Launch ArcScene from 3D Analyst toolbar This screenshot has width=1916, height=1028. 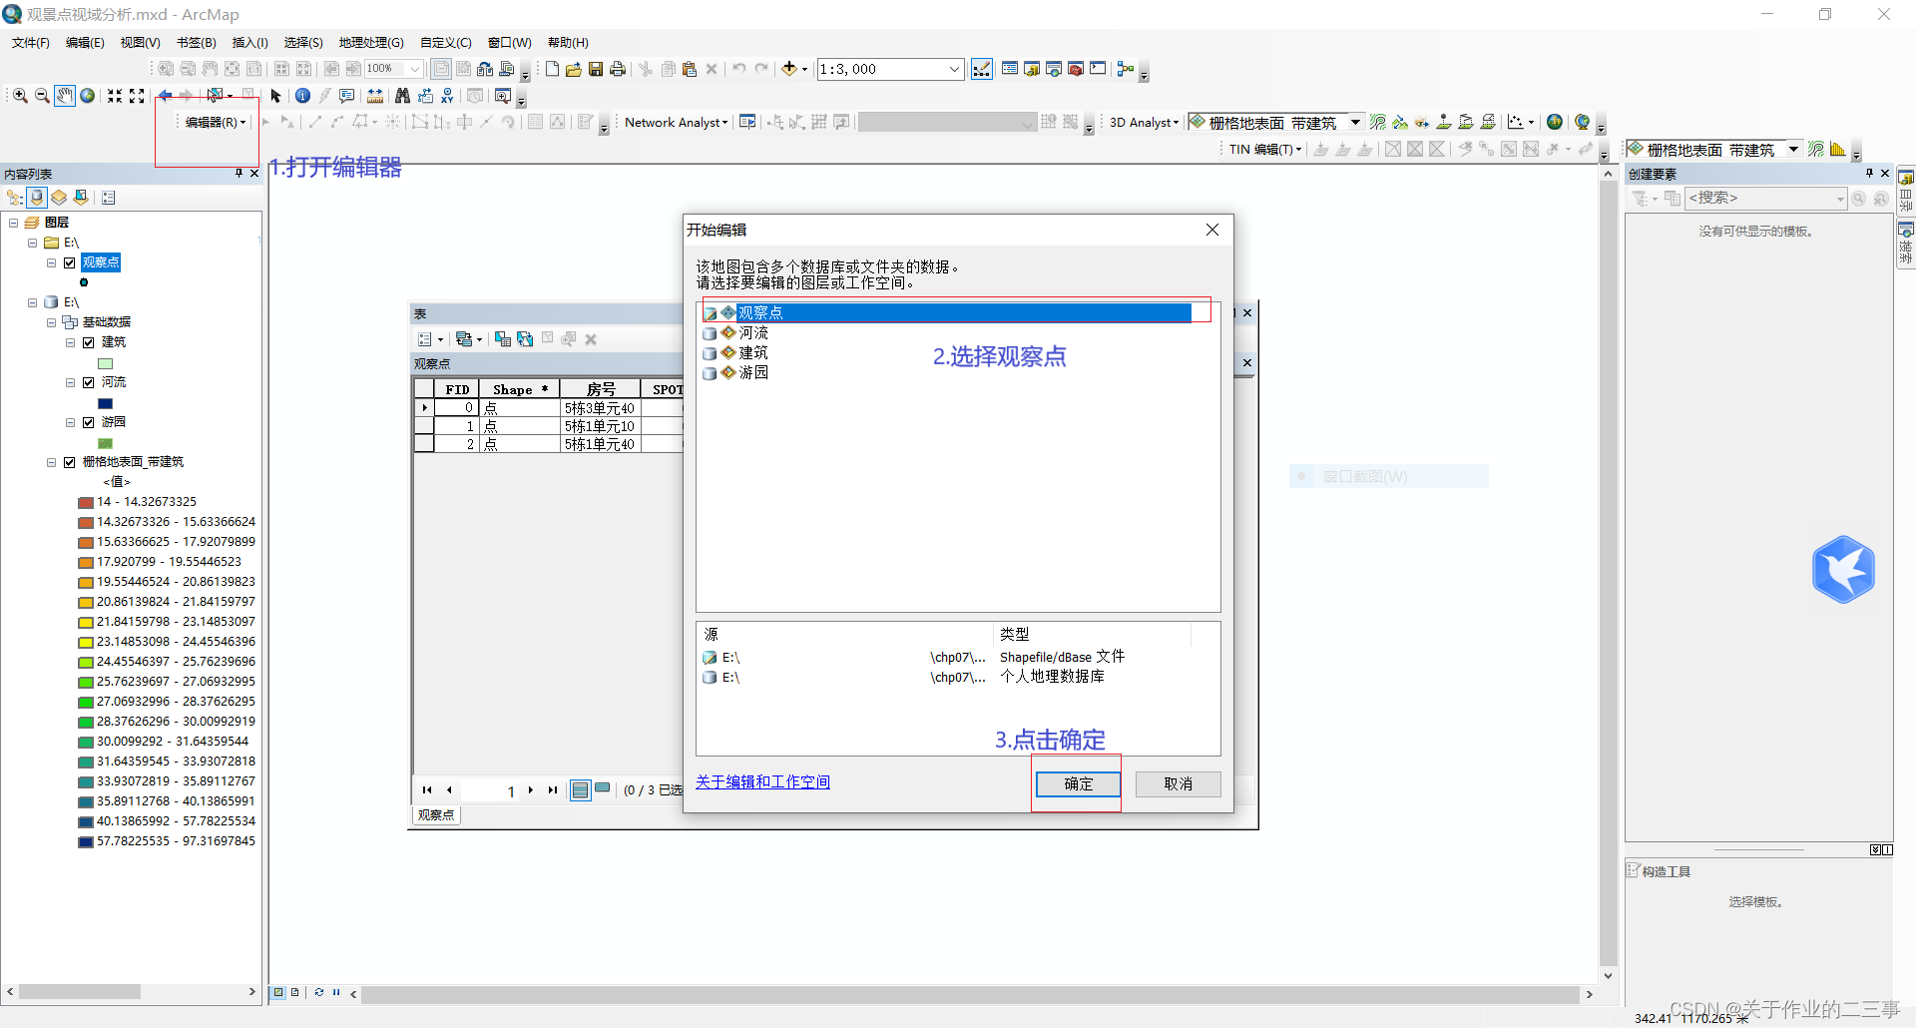tap(1555, 122)
